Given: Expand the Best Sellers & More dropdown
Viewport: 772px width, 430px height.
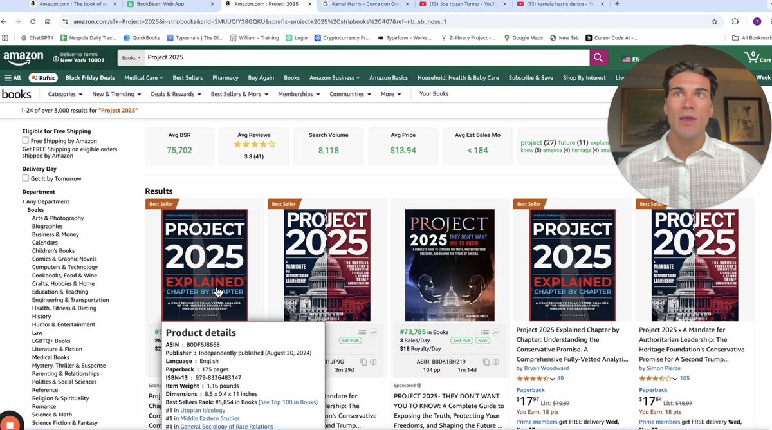Looking at the screenshot, I should coord(239,94).
